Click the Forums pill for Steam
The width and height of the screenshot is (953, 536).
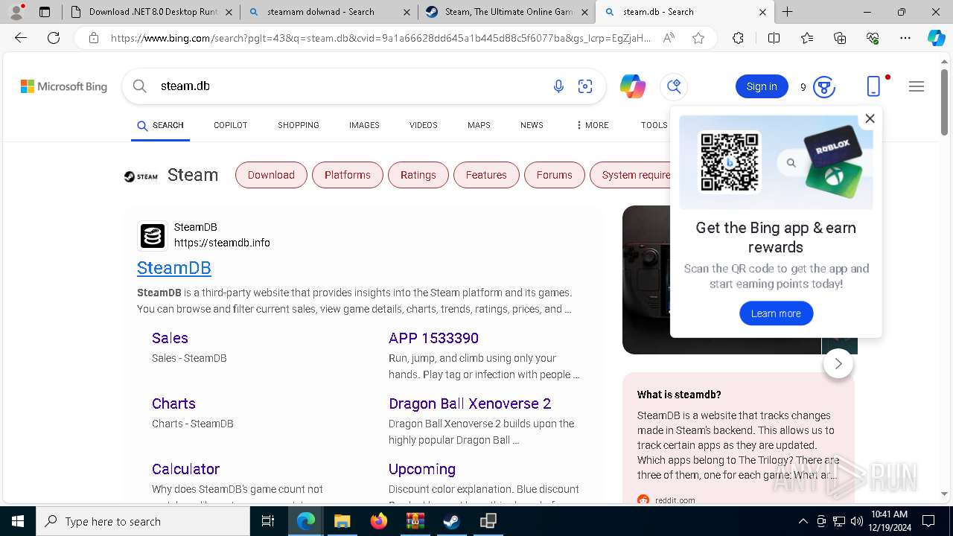[x=555, y=175]
